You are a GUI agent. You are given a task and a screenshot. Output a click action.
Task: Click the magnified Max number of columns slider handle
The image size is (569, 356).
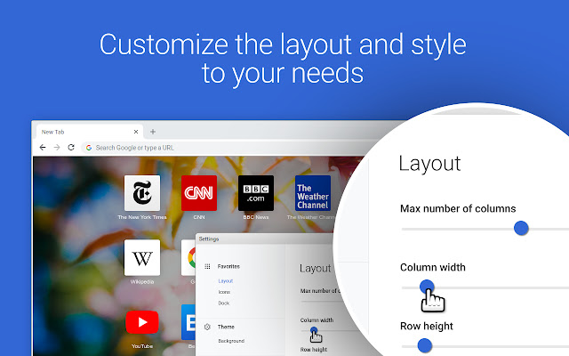tap(521, 228)
